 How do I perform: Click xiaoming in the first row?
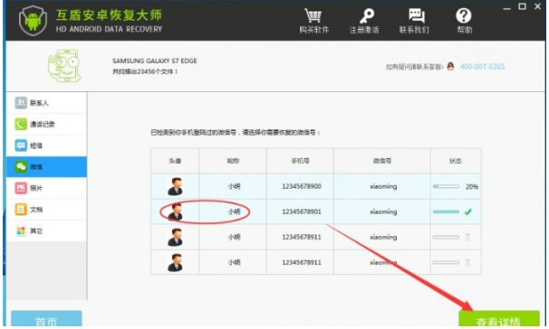(383, 186)
